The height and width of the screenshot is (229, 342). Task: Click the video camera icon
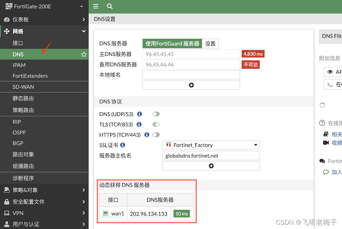coord(326,143)
